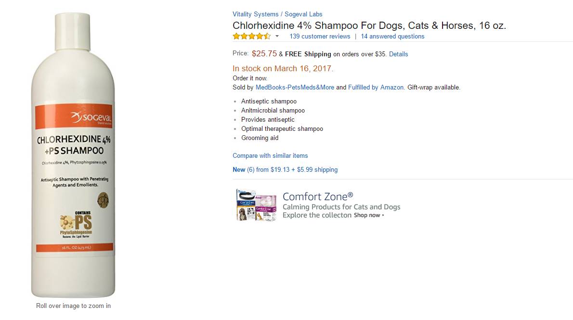View New (6) offers from $19.13
573x320 pixels.
[285, 170]
